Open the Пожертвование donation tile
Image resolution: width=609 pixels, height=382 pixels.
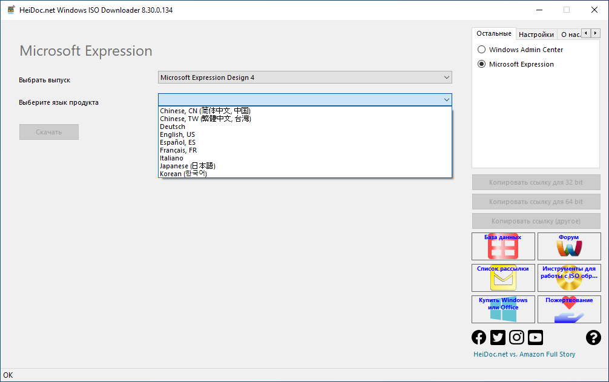point(569,309)
